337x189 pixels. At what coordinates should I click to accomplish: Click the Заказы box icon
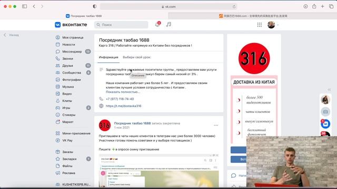pos(57,152)
